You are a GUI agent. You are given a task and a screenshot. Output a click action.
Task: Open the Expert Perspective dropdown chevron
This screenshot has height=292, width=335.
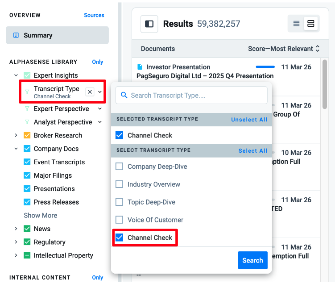100,109
